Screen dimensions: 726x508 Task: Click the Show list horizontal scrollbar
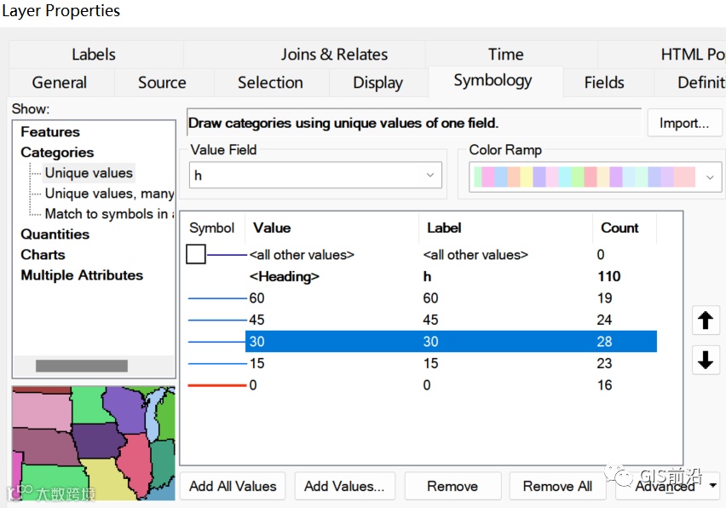pos(82,366)
